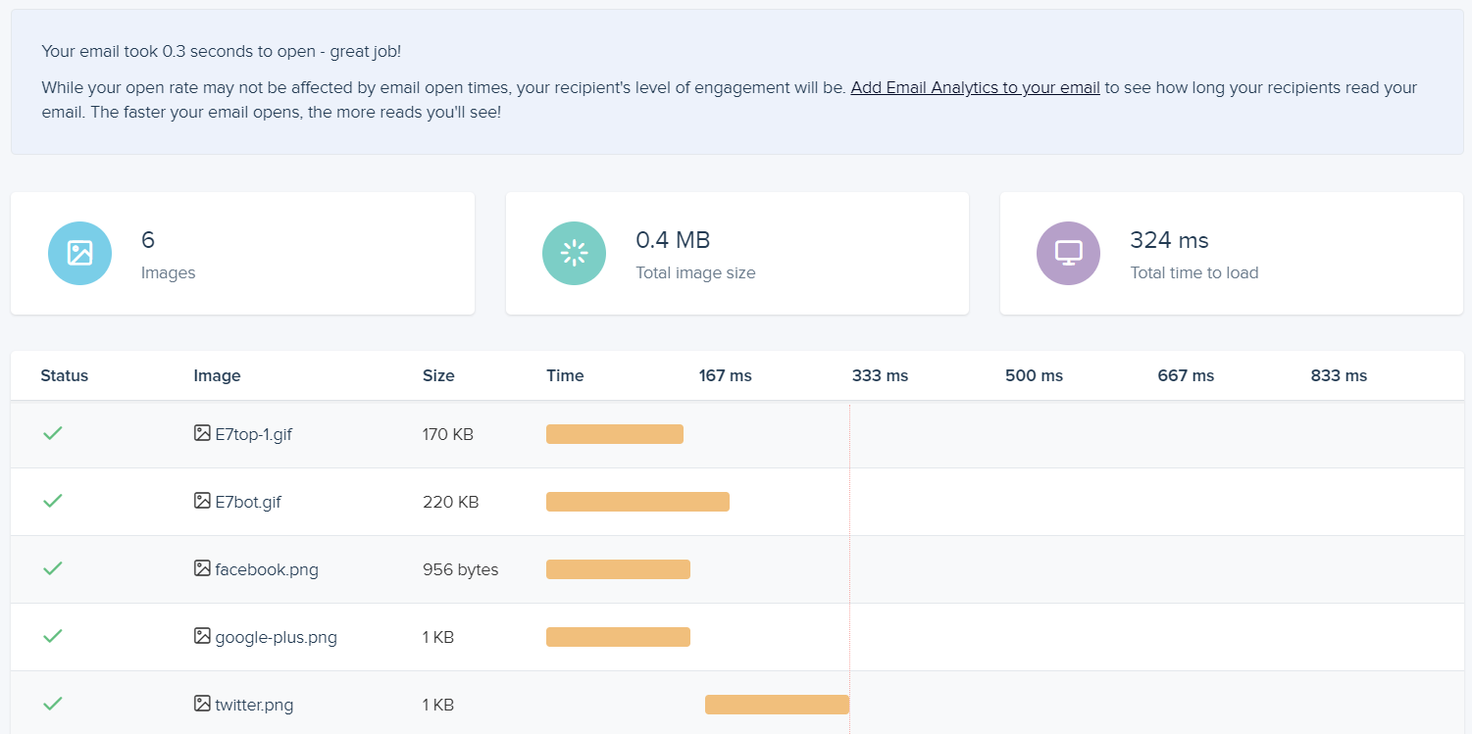
Task: Click the load time bar for E7bot.gif
Action: coord(637,502)
